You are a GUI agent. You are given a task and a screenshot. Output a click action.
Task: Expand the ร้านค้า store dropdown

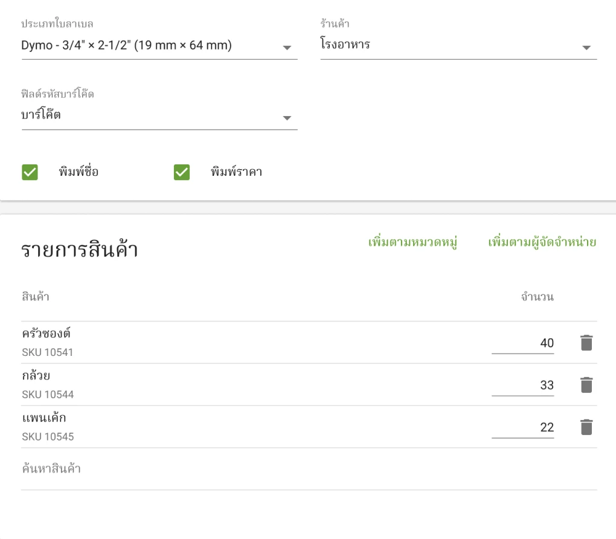(x=458, y=46)
